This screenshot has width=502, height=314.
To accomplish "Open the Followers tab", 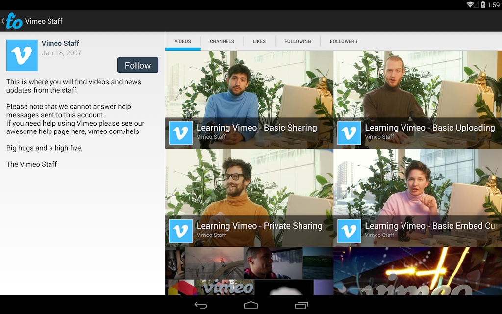I will [344, 41].
